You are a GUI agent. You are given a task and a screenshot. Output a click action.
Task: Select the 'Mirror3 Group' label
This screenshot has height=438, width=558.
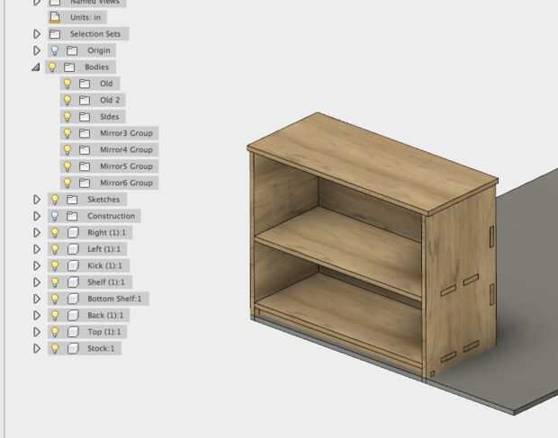click(126, 133)
